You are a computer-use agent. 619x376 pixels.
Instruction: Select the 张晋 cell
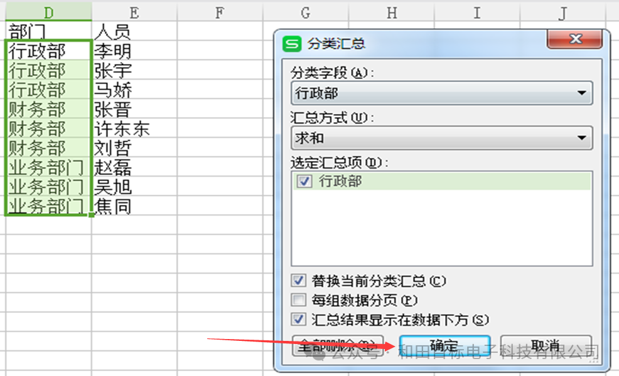click(134, 108)
